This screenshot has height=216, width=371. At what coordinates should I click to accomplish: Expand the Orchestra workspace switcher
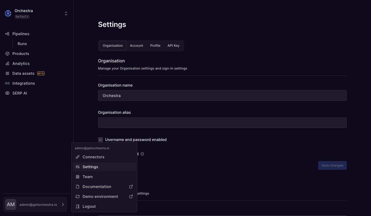[66, 13]
